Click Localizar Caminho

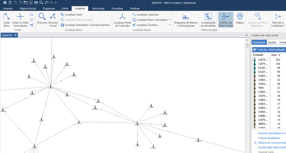(x=145, y=15)
